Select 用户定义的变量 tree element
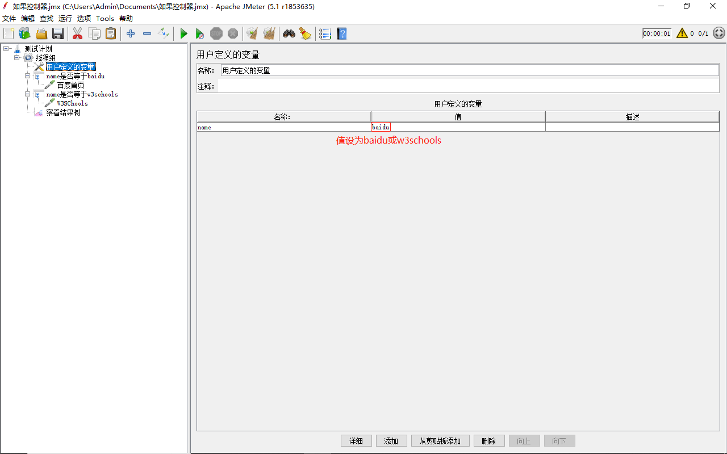This screenshot has height=454, width=727. pyautogui.click(x=70, y=67)
